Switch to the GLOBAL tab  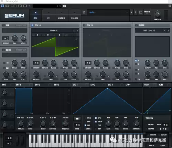75,16
